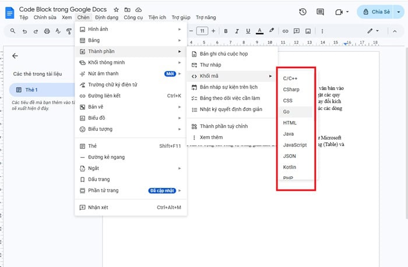Open the Trợ giúp menu
408x267 pixels.
181,17
